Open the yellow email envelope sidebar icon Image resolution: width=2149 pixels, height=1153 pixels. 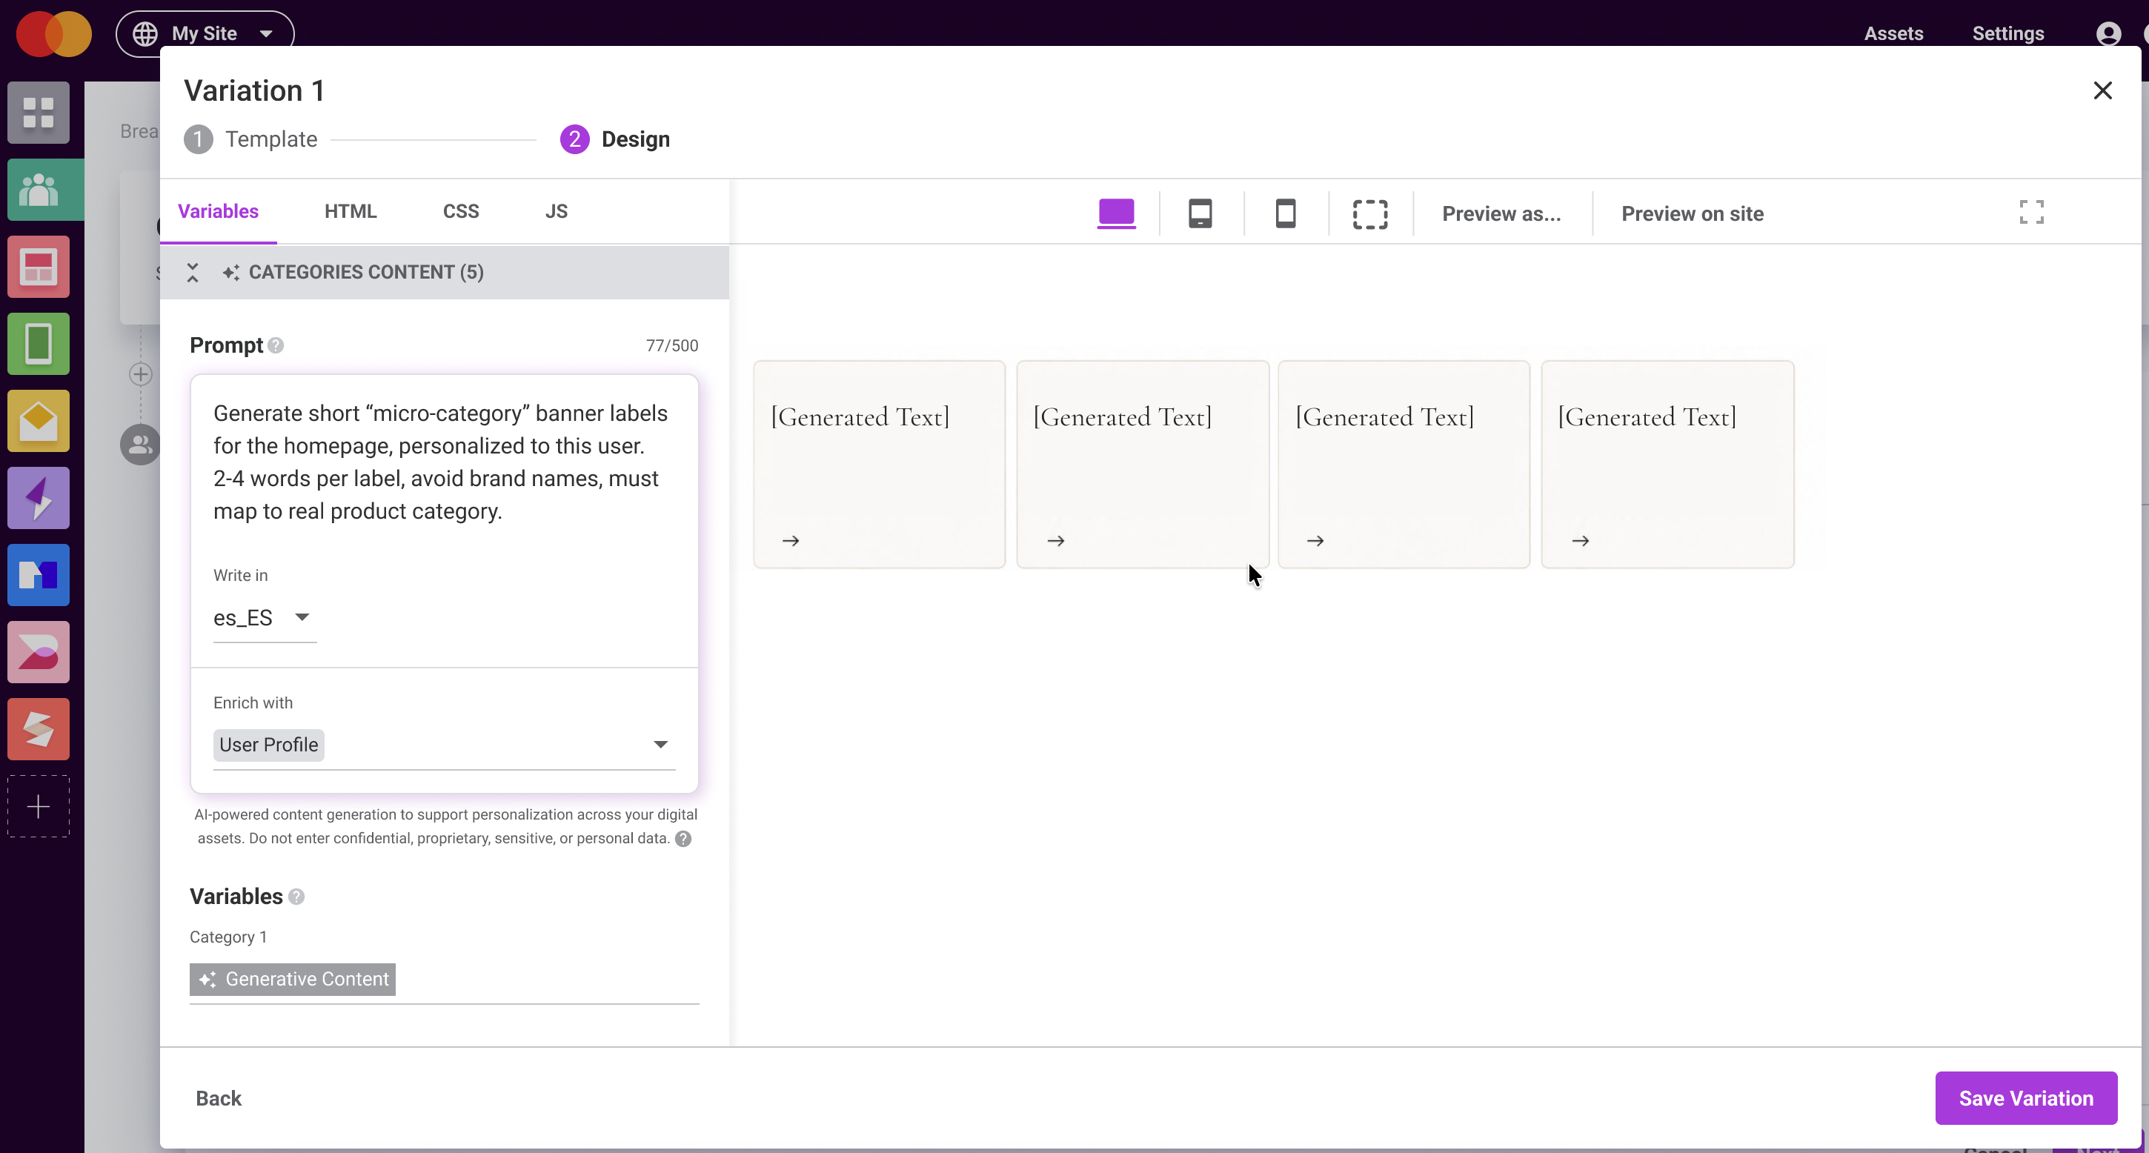coord(39,422)
